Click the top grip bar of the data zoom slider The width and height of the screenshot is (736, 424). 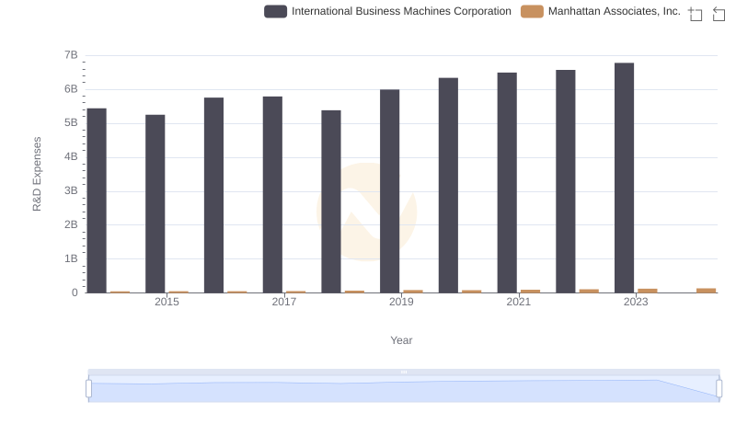[x=404, y=372]
